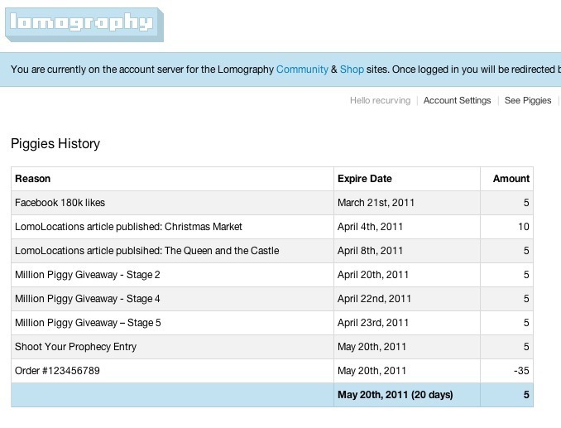This screenshot has height=428, width=561.
Task: Select the Christmas Market article row
Action: [128, 227]
